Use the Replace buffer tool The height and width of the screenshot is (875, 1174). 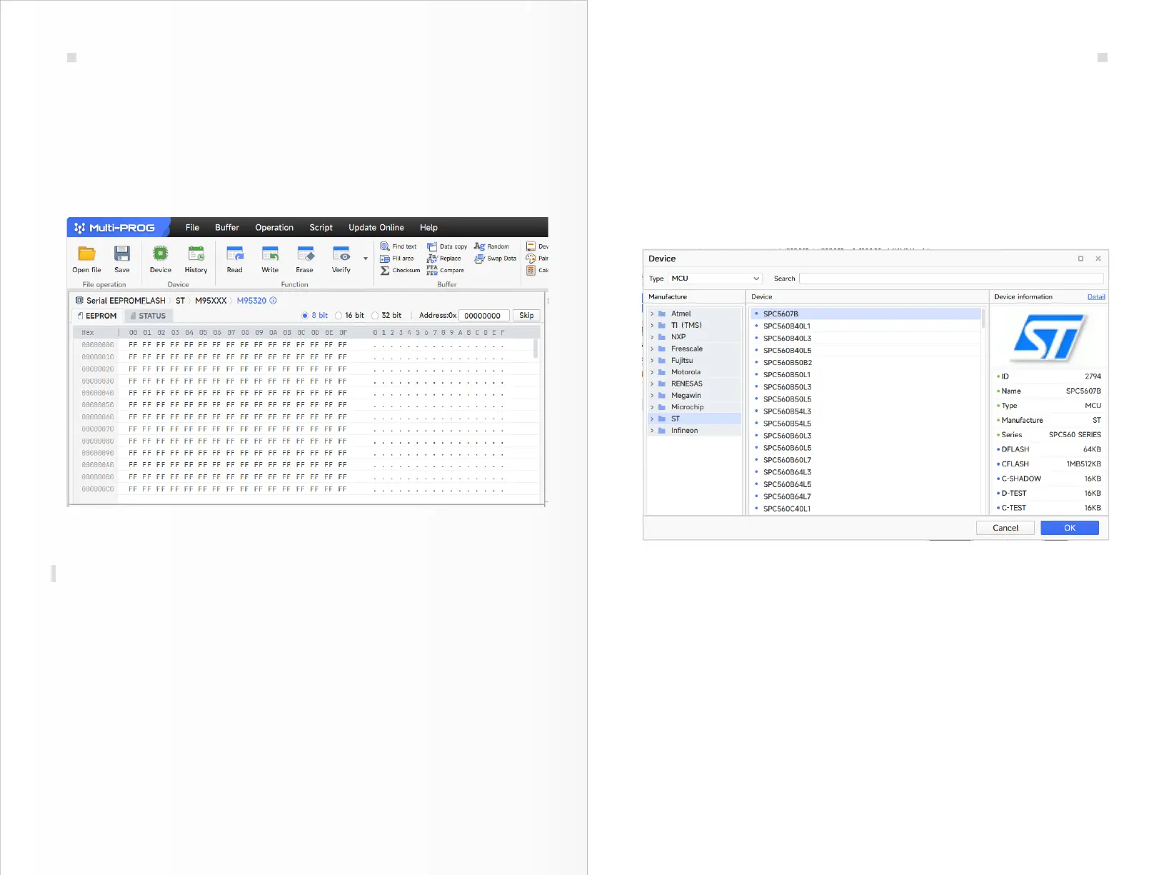pyautogui.click(x=444, y=259)
